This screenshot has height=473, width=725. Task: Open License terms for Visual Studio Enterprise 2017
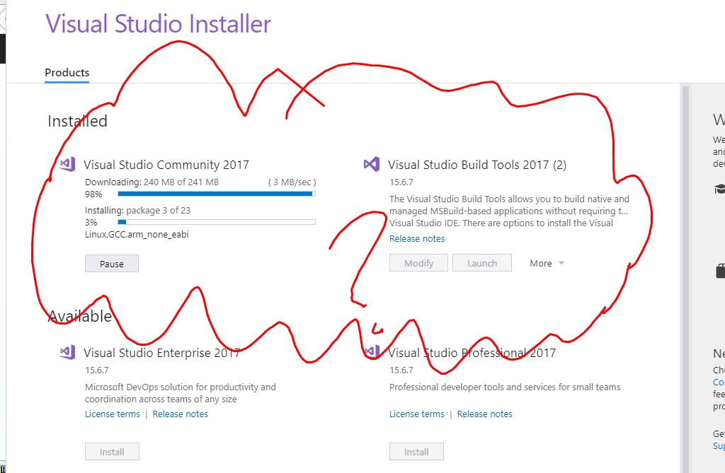113,414
